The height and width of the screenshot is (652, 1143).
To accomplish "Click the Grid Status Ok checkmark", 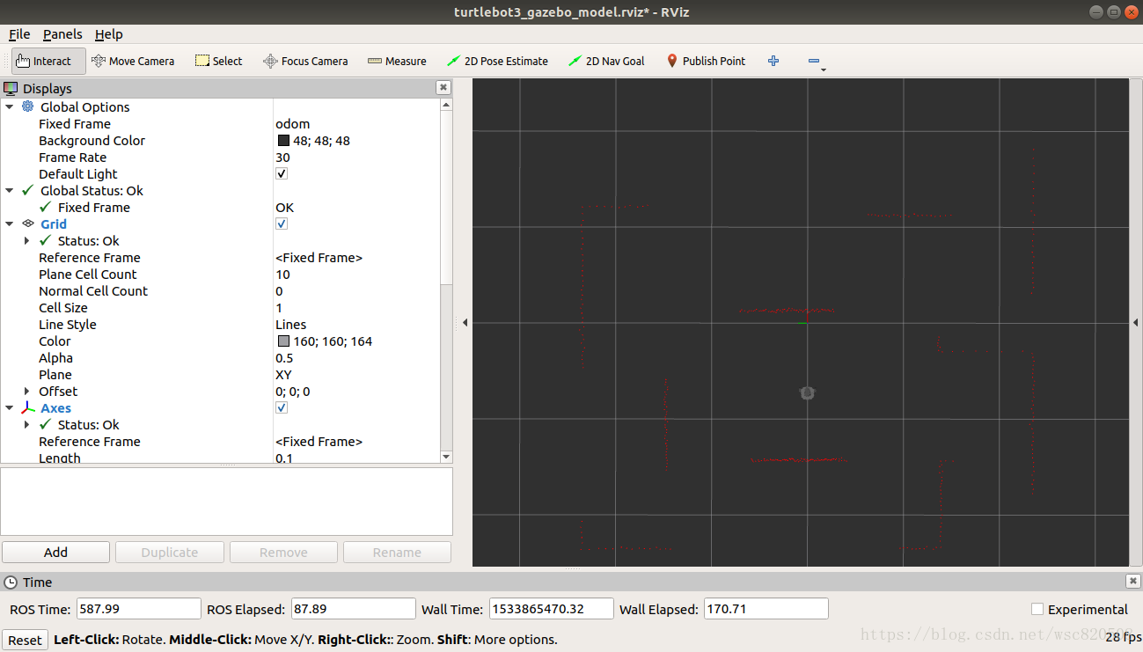I will [x=46, y=240].
